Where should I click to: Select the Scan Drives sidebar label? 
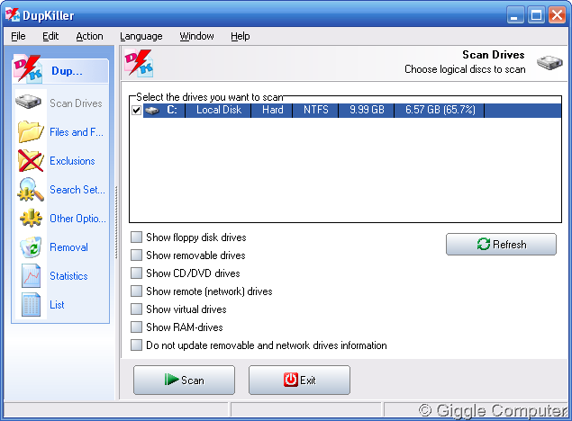(x=76, y=103)
